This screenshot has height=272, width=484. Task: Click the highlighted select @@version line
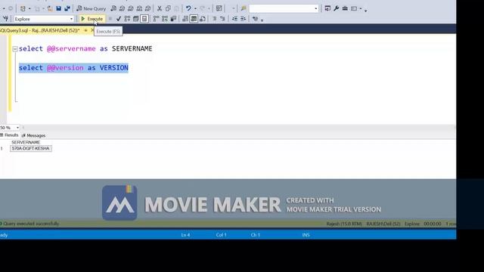point(73,68)
